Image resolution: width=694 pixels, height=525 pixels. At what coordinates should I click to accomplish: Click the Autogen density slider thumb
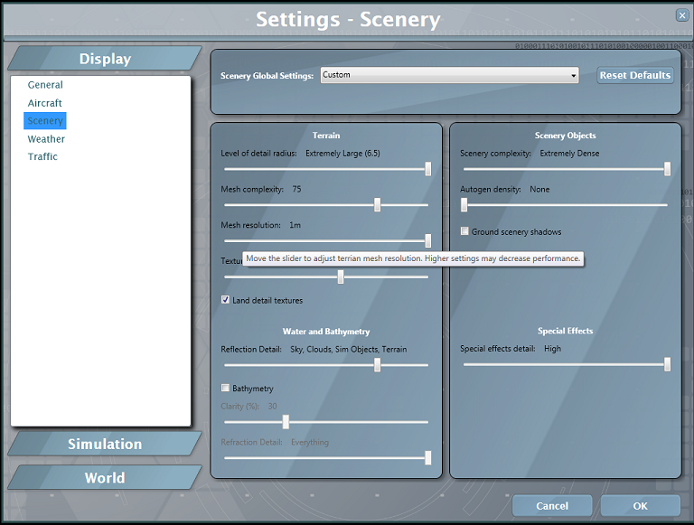(x=464, y=205)
